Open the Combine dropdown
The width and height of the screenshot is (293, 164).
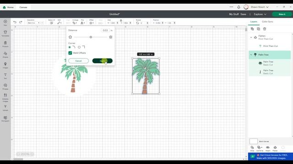click(x=260, y=149)
